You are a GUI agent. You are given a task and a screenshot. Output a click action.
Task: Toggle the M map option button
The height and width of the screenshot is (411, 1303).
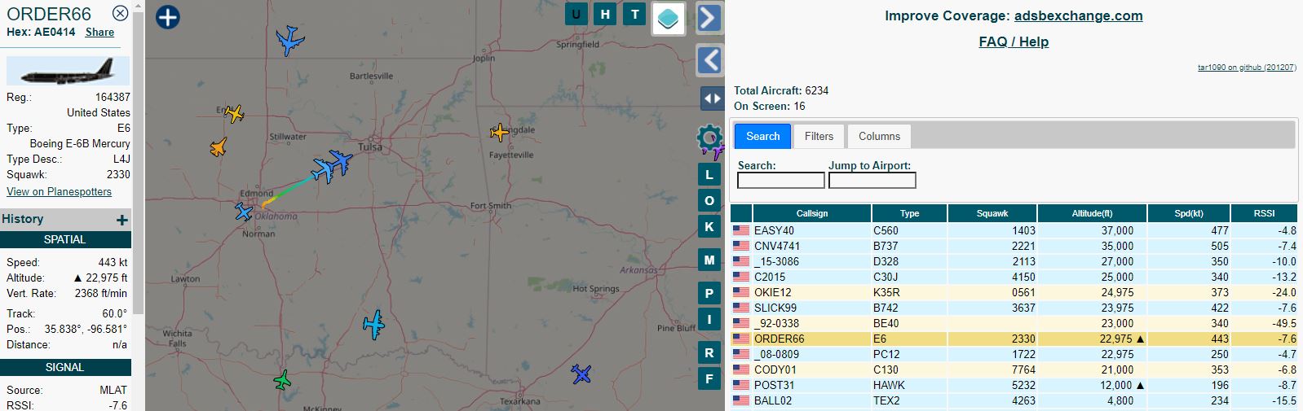coord(709,260)
